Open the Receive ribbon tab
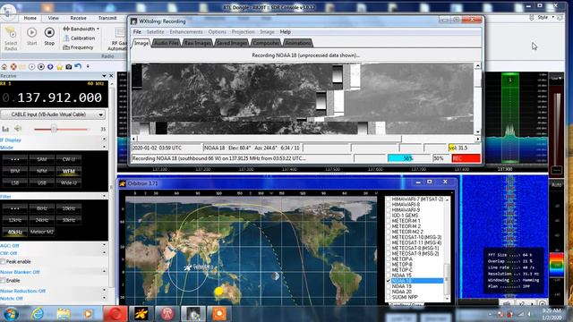 [78, 18]
